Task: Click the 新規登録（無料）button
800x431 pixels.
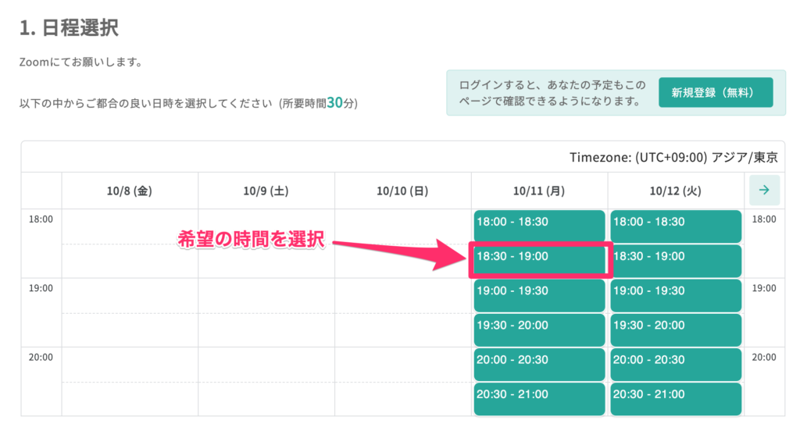Action: 716,92
